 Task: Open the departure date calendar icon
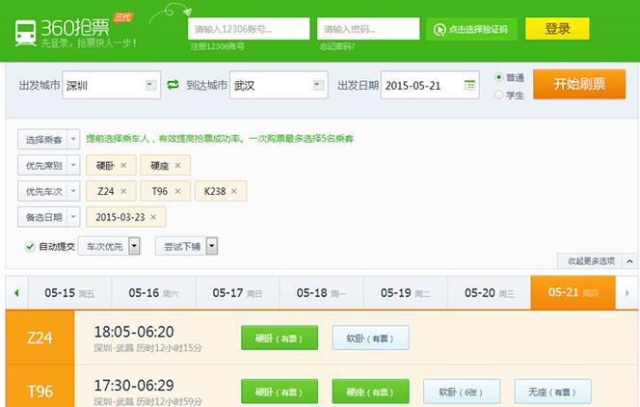(469, 85)
